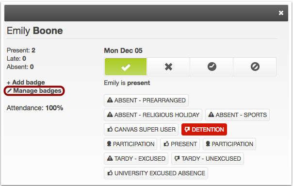Apply the Absent - Prearranged badge

coord(146,101)
